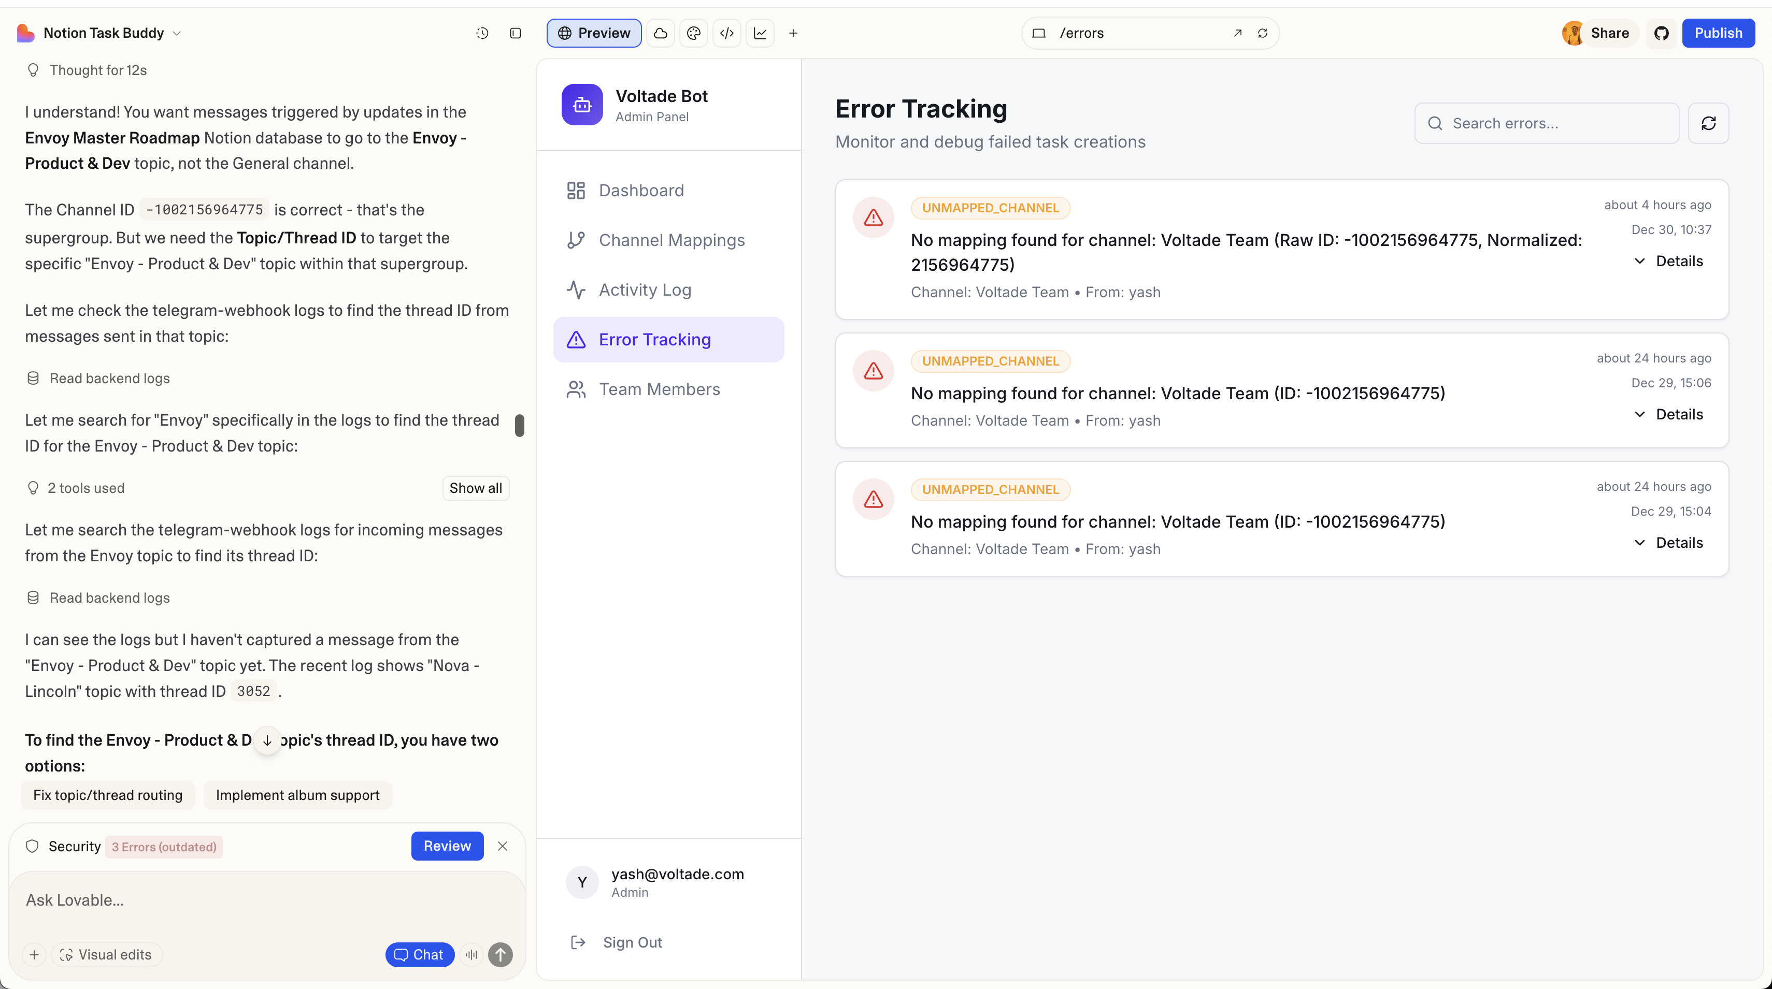Select the code view icon in toolbar

(x=727, y=32)
